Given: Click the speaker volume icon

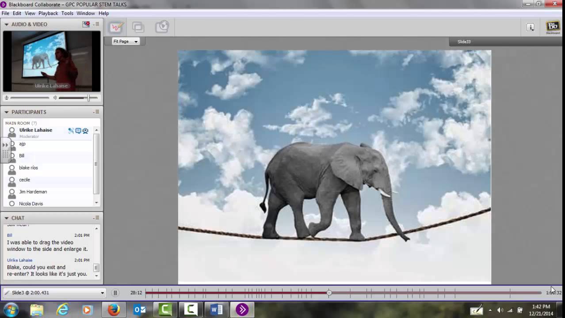Looking at the screenshot, I should (55, 98).
